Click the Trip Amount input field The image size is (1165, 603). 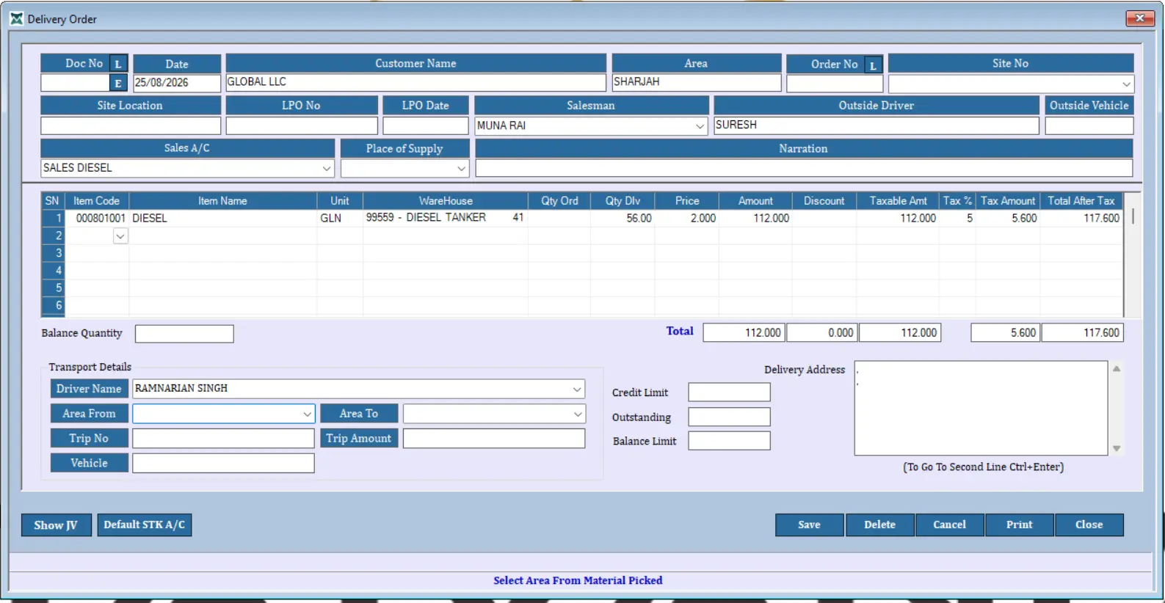494,439
